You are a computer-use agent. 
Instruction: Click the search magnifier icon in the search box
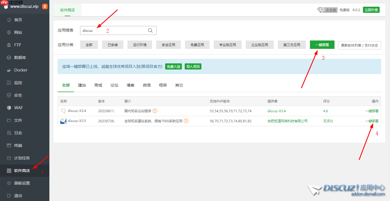(150, 30)
